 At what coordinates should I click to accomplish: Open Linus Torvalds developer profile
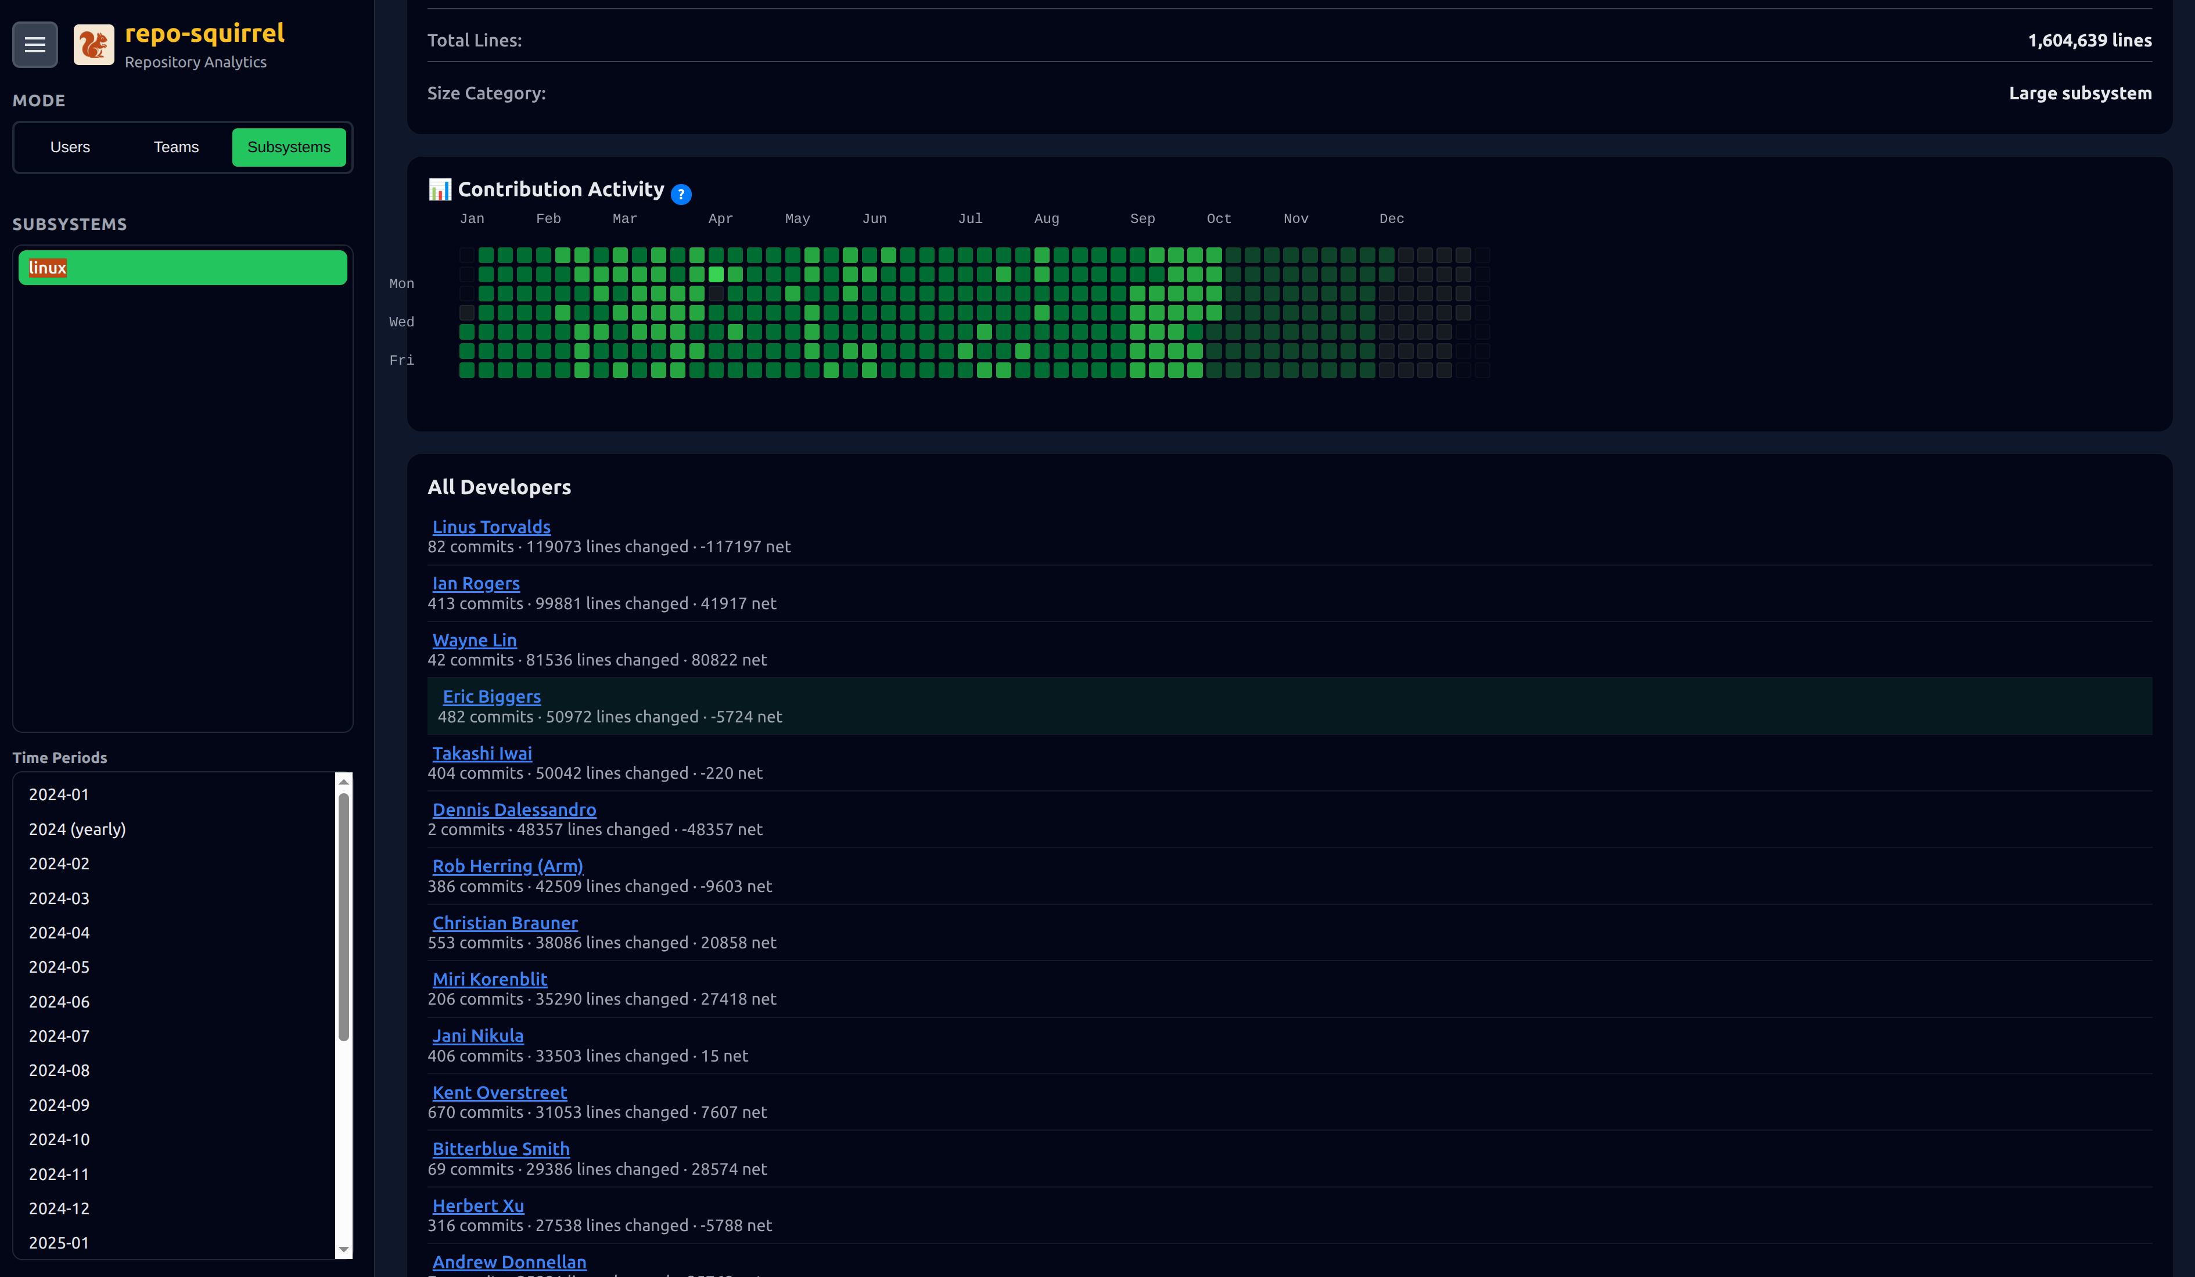click(491, 527)
